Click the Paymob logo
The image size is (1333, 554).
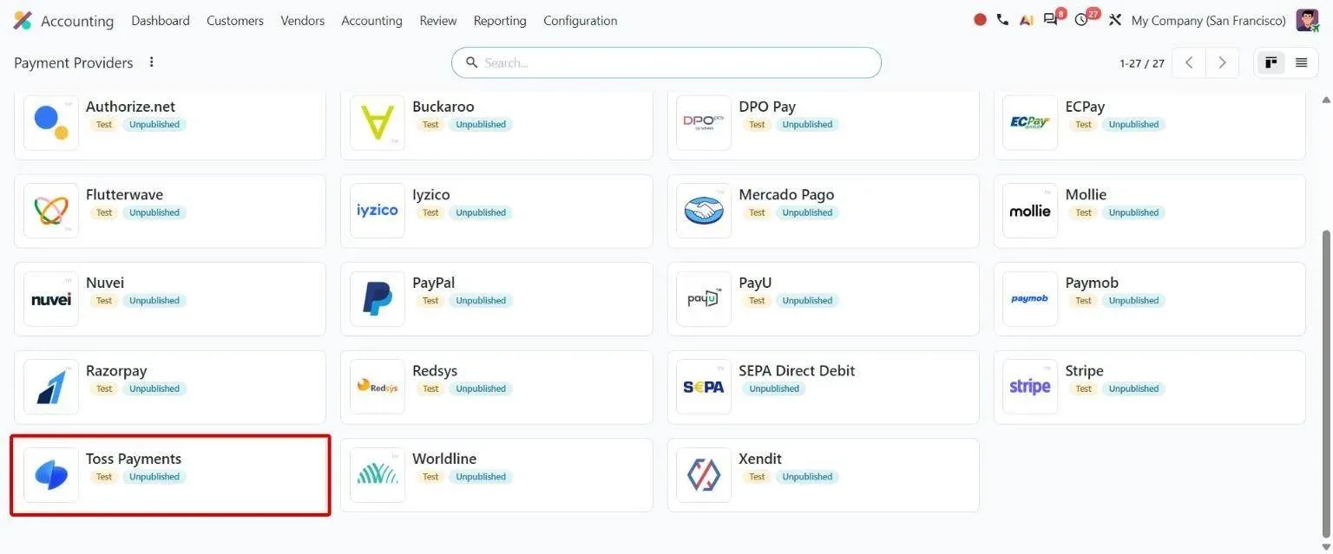click(x=1030, y=299)
